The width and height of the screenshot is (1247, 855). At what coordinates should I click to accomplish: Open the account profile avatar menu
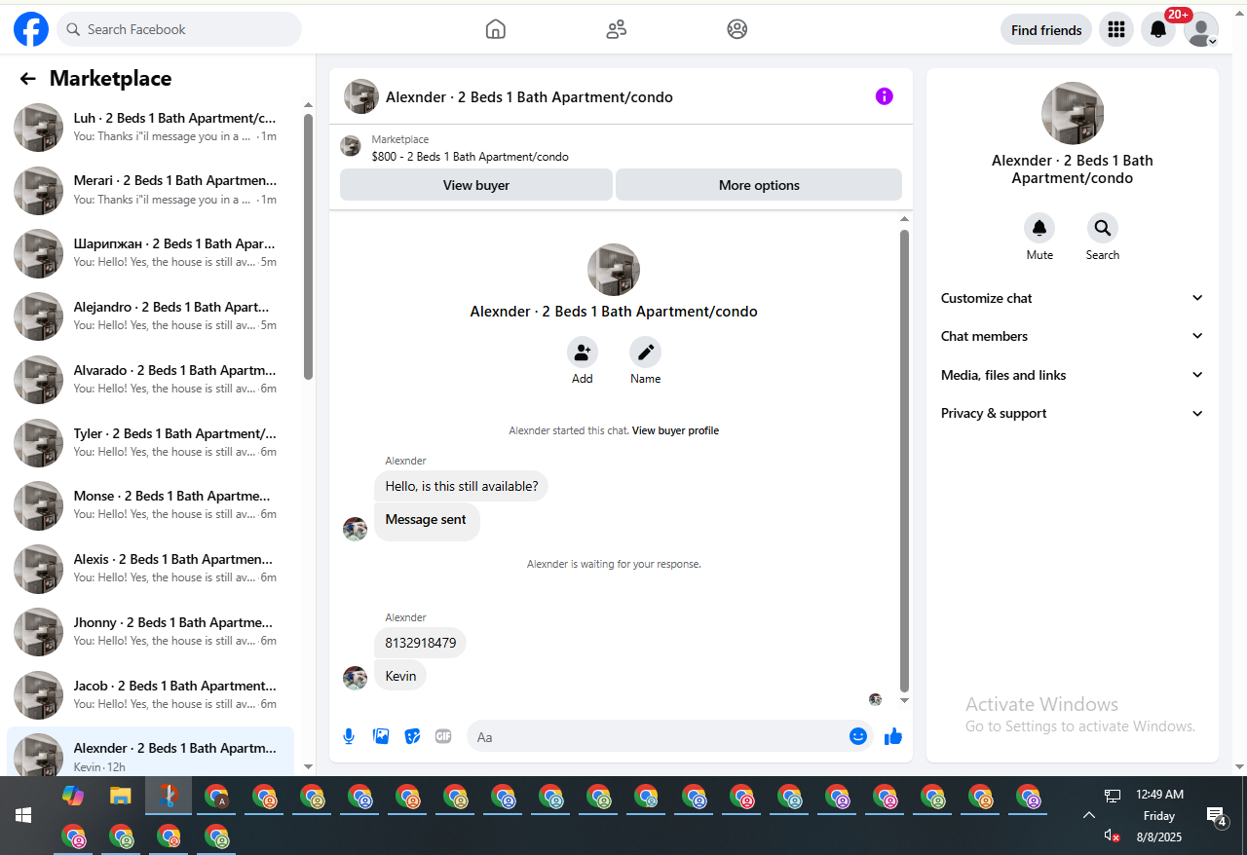point(1201,29)
